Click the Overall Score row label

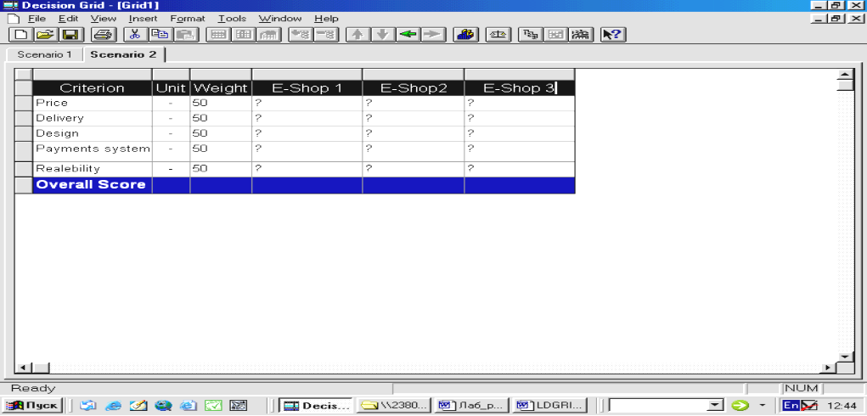pyautogui.click(x=93, y=185)
